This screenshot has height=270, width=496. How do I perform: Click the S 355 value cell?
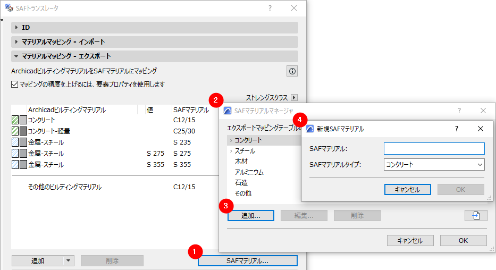point(155,164)
